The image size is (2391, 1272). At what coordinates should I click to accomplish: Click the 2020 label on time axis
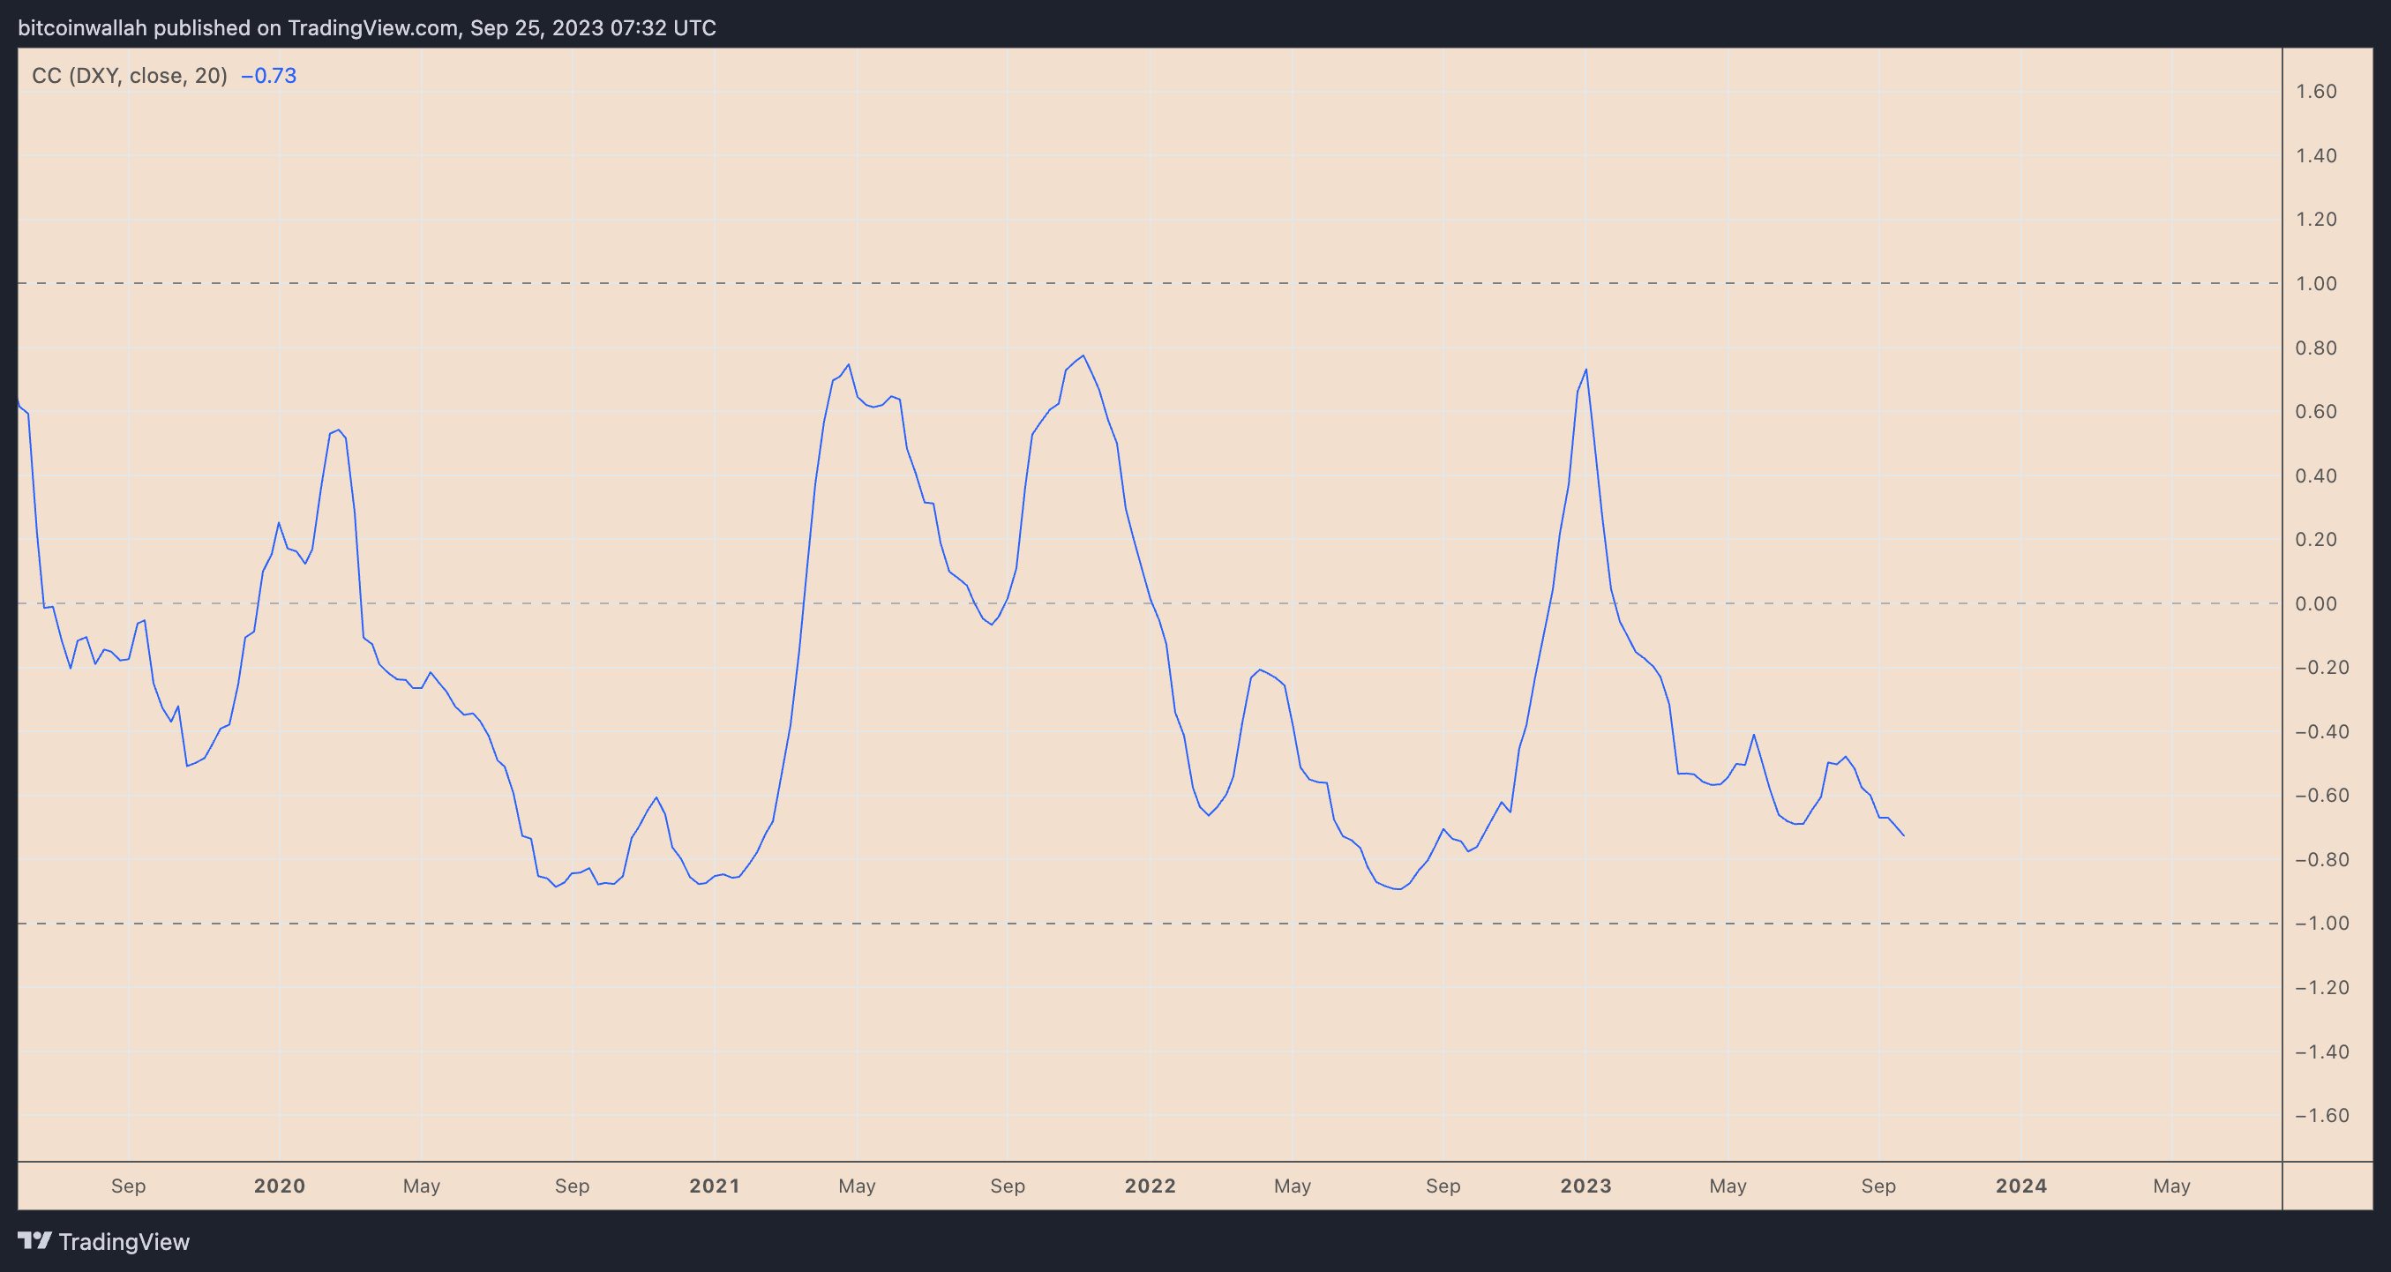280,1186
